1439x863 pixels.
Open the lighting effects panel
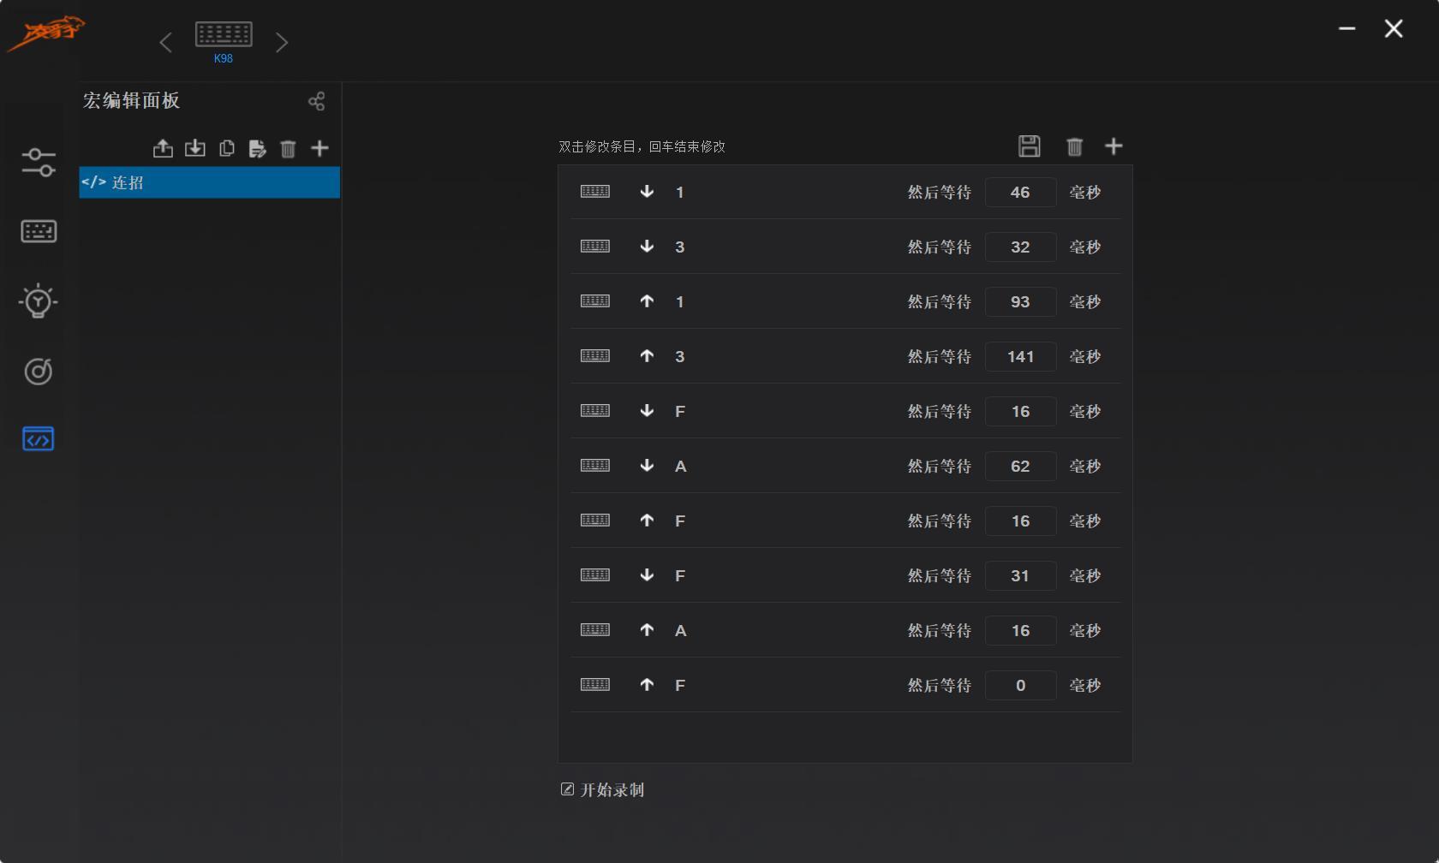click(38, 301)
